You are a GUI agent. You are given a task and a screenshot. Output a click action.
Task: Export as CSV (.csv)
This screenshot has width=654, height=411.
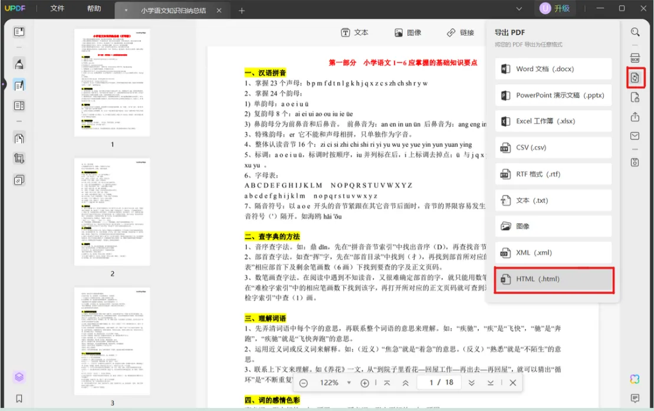(553, 147)
